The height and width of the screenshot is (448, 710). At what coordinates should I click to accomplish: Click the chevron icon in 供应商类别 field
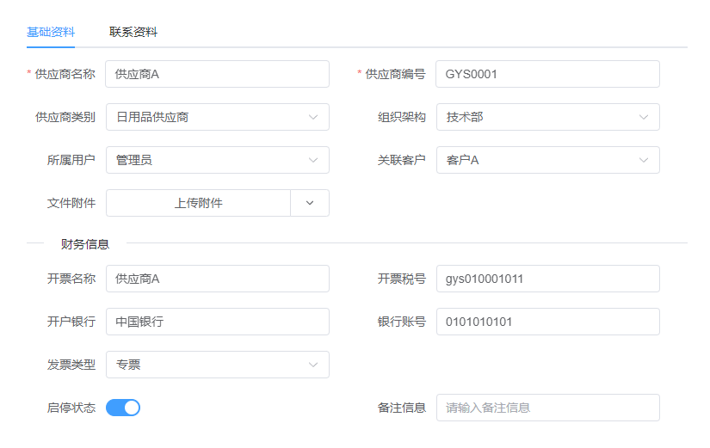pyautogui.click(x=313, y=117)
